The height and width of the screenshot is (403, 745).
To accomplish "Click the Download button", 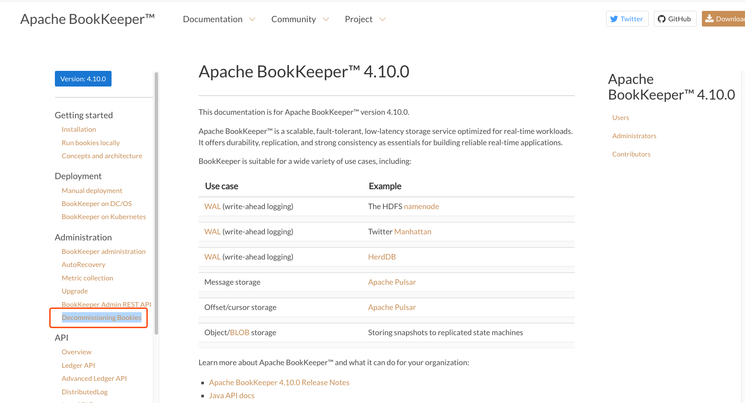I will (724, 19).
